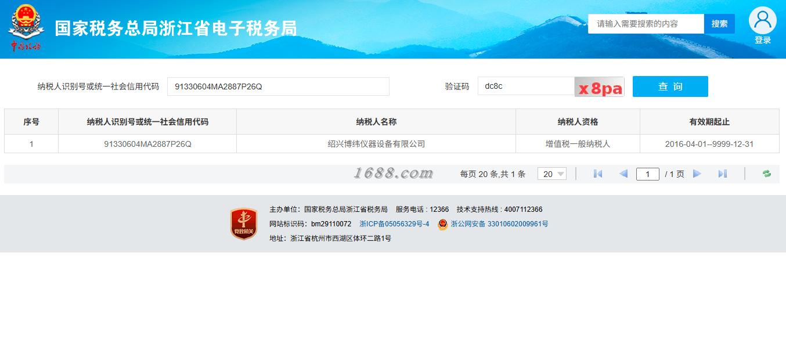Select the cell 增值税一般纳税人
Screen dimensions: 786x343
coord(578,144)
